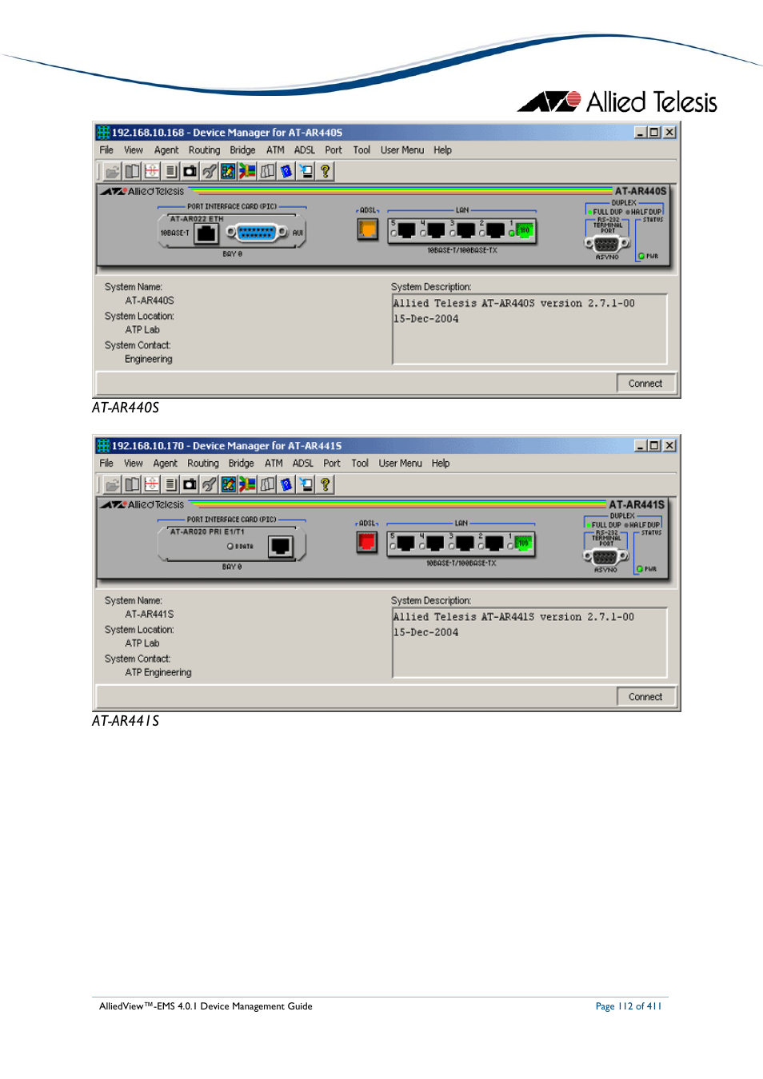Select the 10BASE-T port on AT-AR022 ETH card
The image size is (763, 1079).
pyautogui.click(x=206, y=233)
